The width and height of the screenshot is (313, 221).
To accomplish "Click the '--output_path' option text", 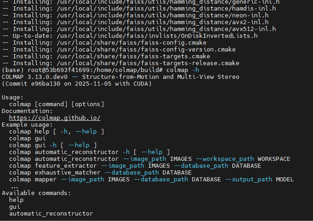I will click(x=249, y=180).
